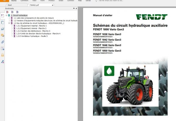
Task: Collapse the 1.3 Jeu de schémas bookmark
Action: 9,23
